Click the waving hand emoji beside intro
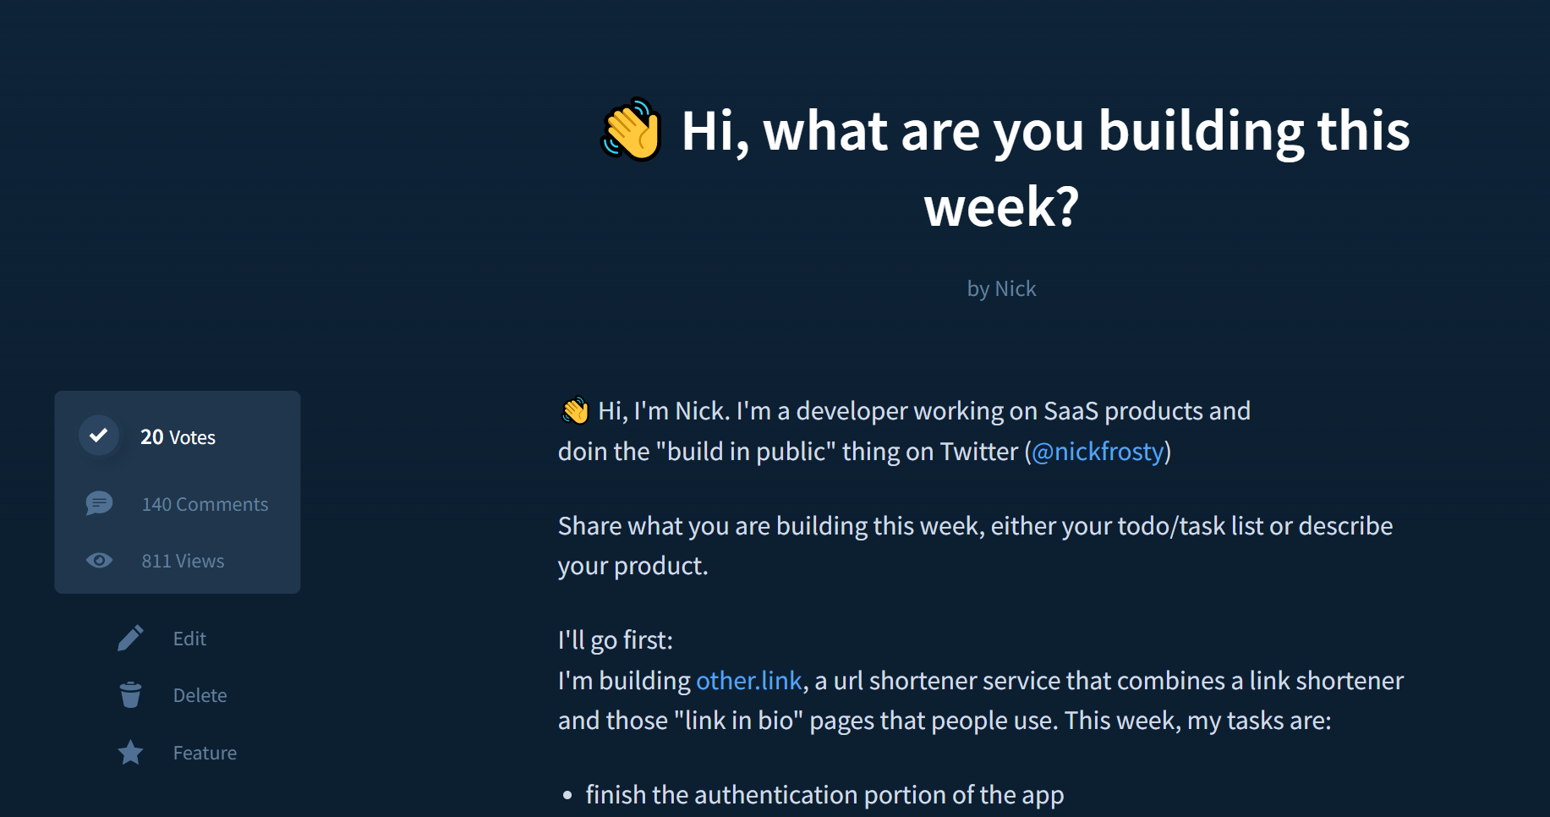This screenshot has width=1550, height=817. coord(575,411)
